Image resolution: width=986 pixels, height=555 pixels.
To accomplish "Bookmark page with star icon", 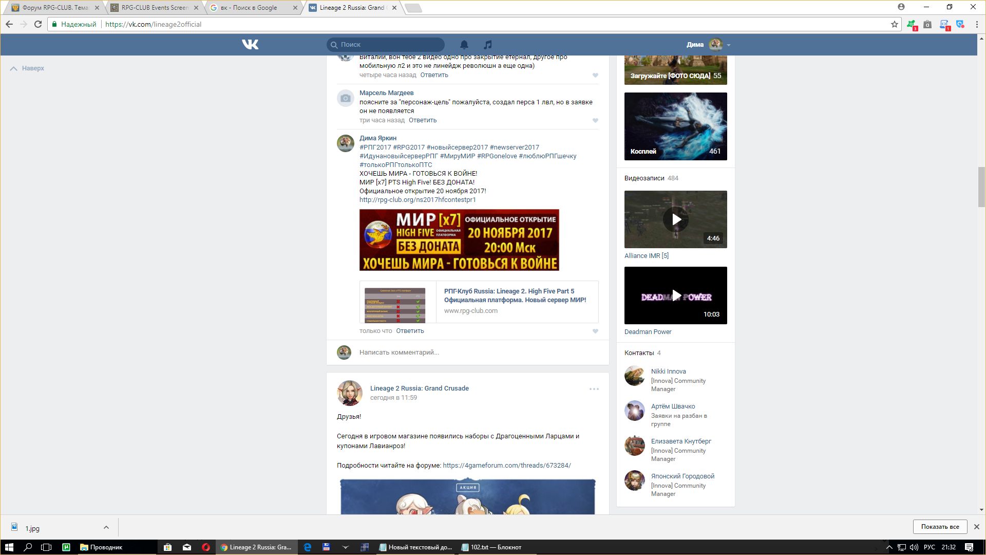I will pyautogui.click(x=894, y=24).
